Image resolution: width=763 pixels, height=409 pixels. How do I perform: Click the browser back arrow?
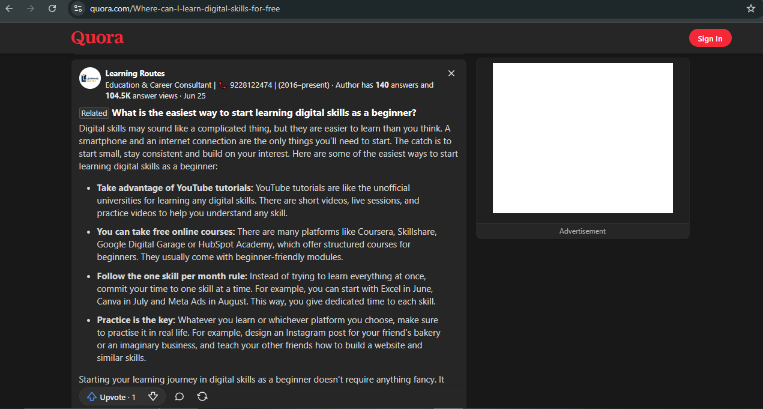[x=9, y=8]
